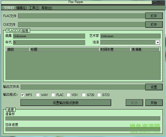Click the 曲目 column header
This screenshot has height=137, width=166.
click(17, 49)
